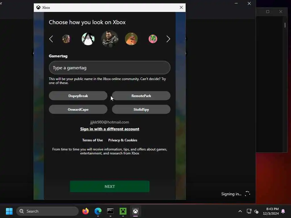The height and width of the screenshot is (218, 291).
Task: Pick the black triangle figure gamerpic
Action: tap(88, 39)
